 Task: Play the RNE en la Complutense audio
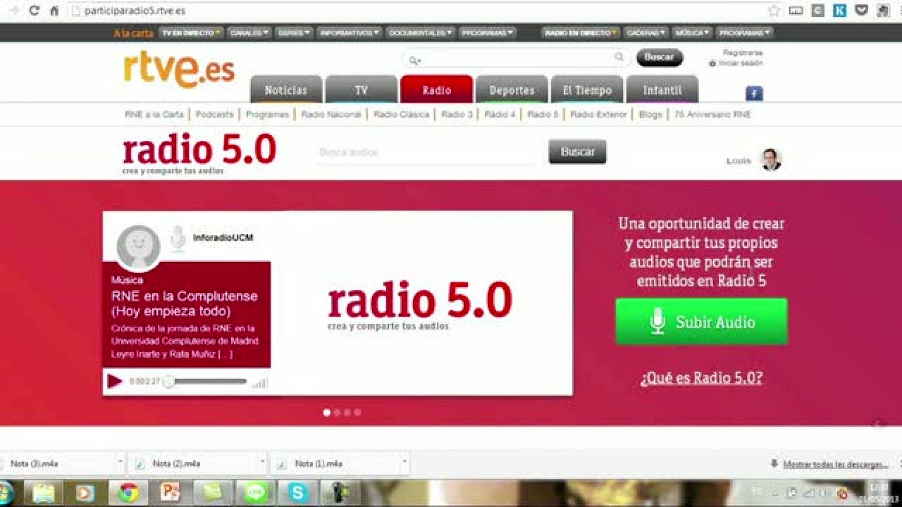click(114, 381)
